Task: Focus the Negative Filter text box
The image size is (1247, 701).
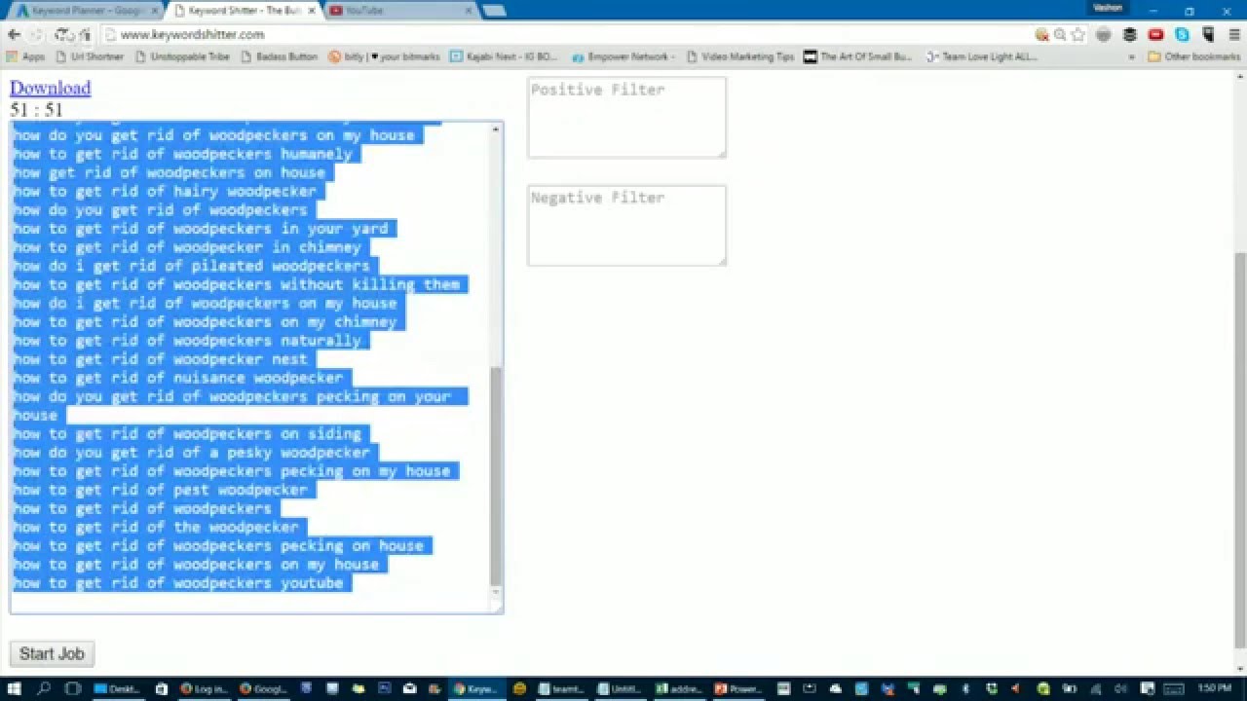Action: (626, 226)
